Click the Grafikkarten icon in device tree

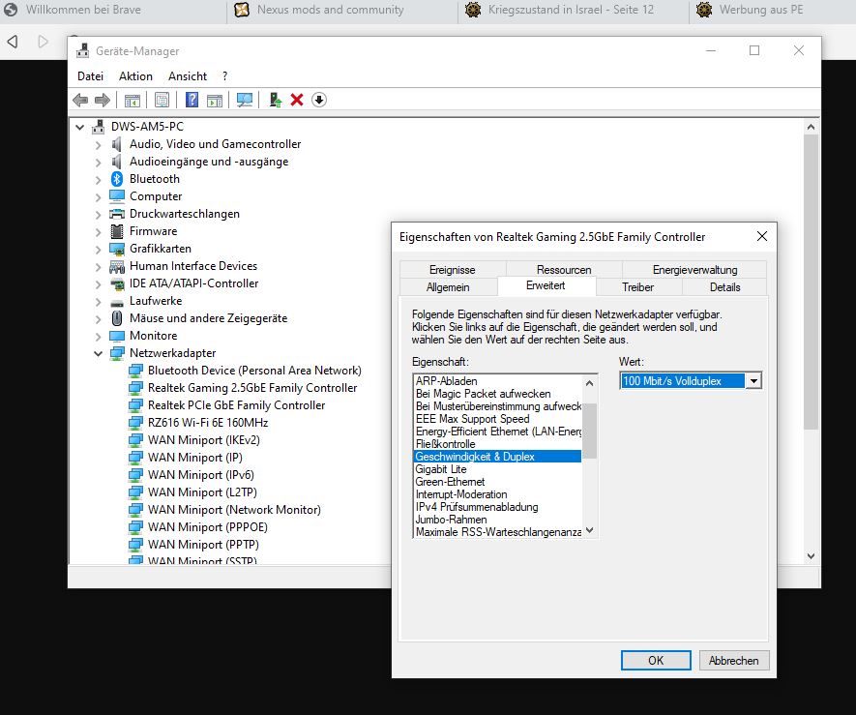click(x=117, y=249)
